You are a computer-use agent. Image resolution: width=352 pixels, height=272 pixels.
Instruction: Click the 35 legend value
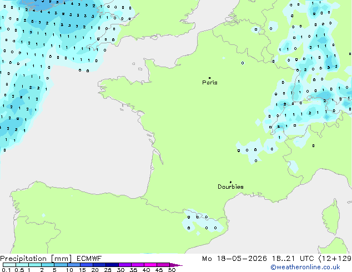[133, 270]
